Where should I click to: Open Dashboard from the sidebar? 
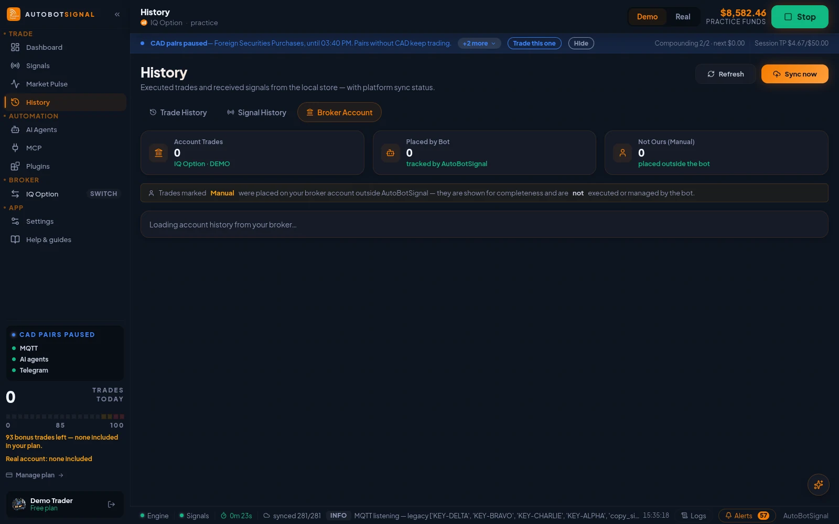[x=65, y=47]
